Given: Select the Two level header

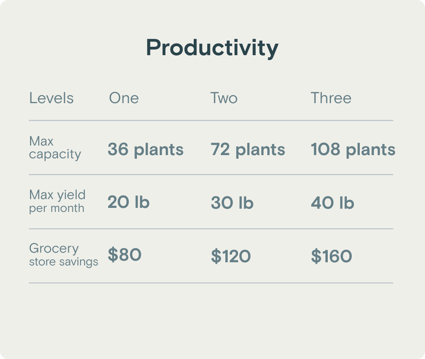Looking at the screenshot, I should [224, 98].
